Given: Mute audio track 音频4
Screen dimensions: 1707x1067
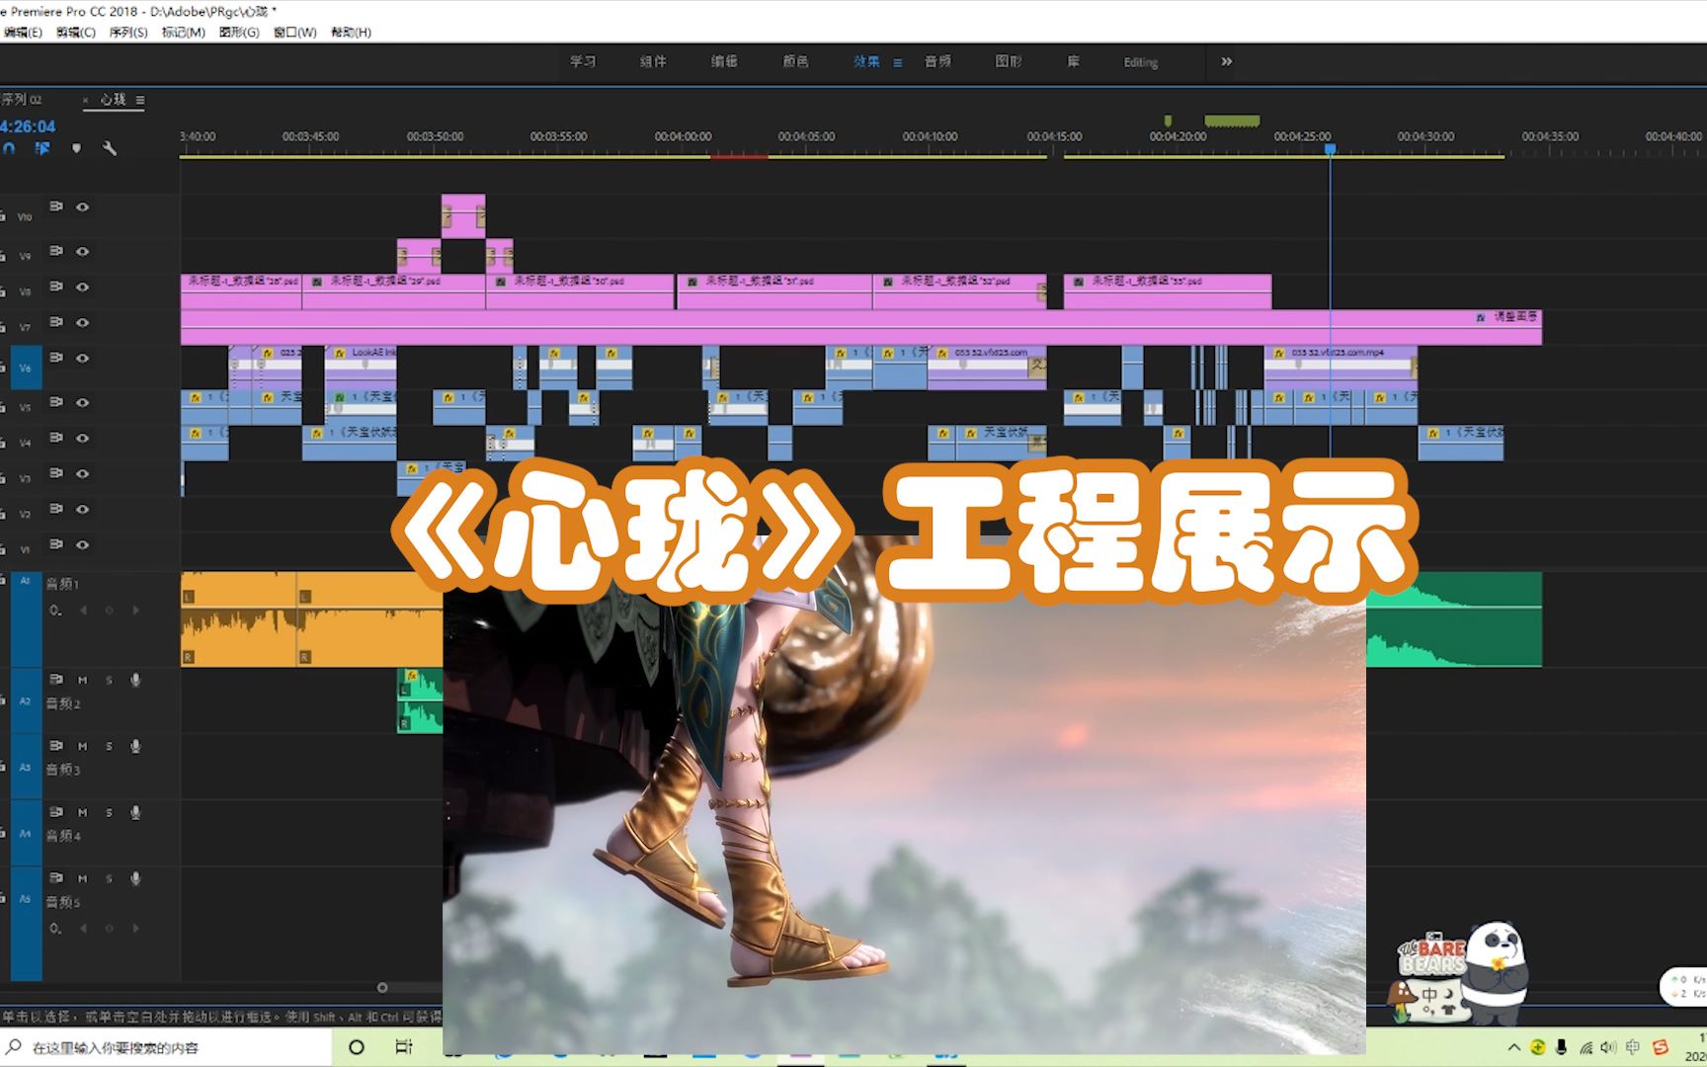Looking at the screenshot, I should click(83, 812).
